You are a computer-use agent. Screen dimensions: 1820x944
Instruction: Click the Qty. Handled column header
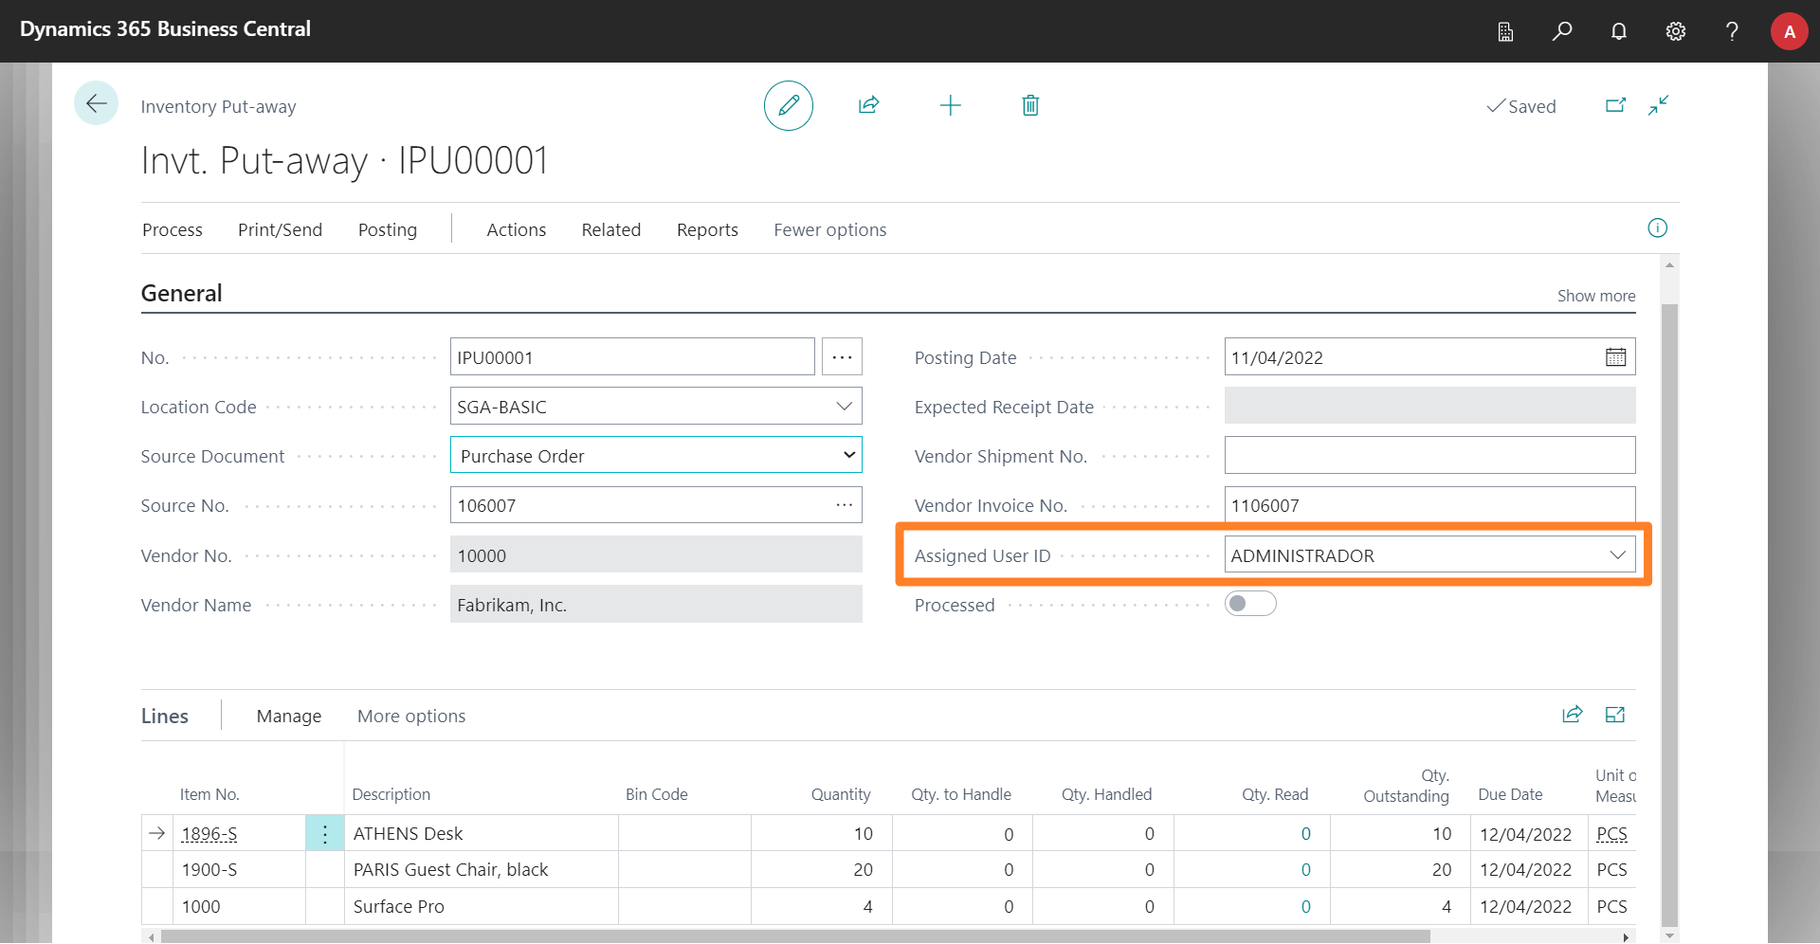(x=1106, y=794)
